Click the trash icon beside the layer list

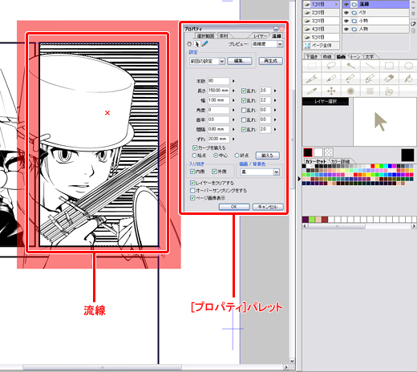(x=414, y=31)
